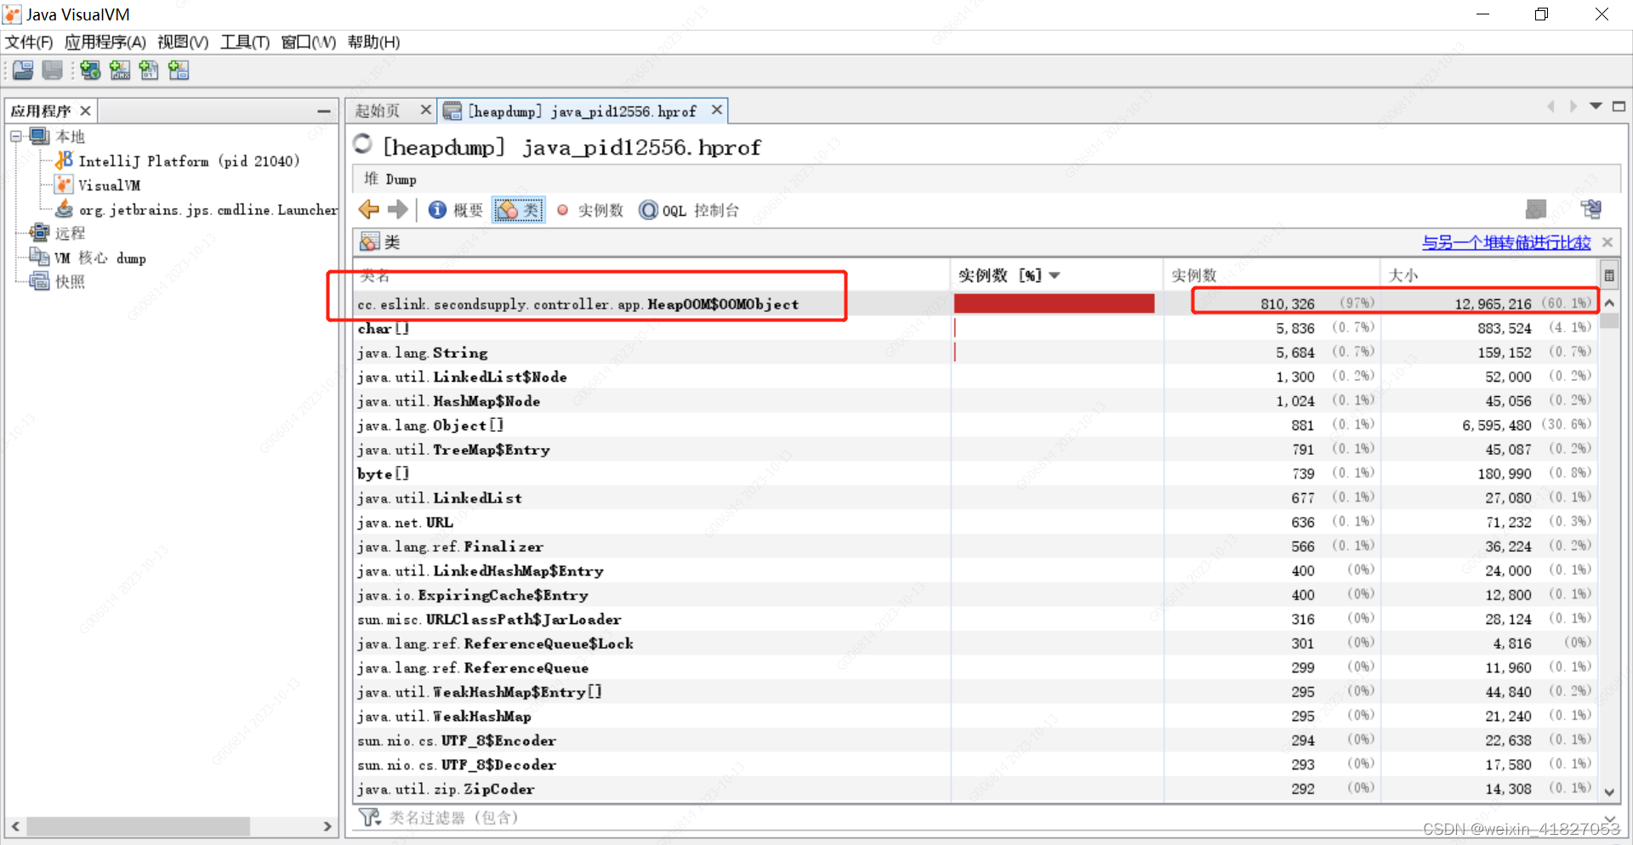Sort by the 实例数 count column header
1633x845 pixels.
1271,275
